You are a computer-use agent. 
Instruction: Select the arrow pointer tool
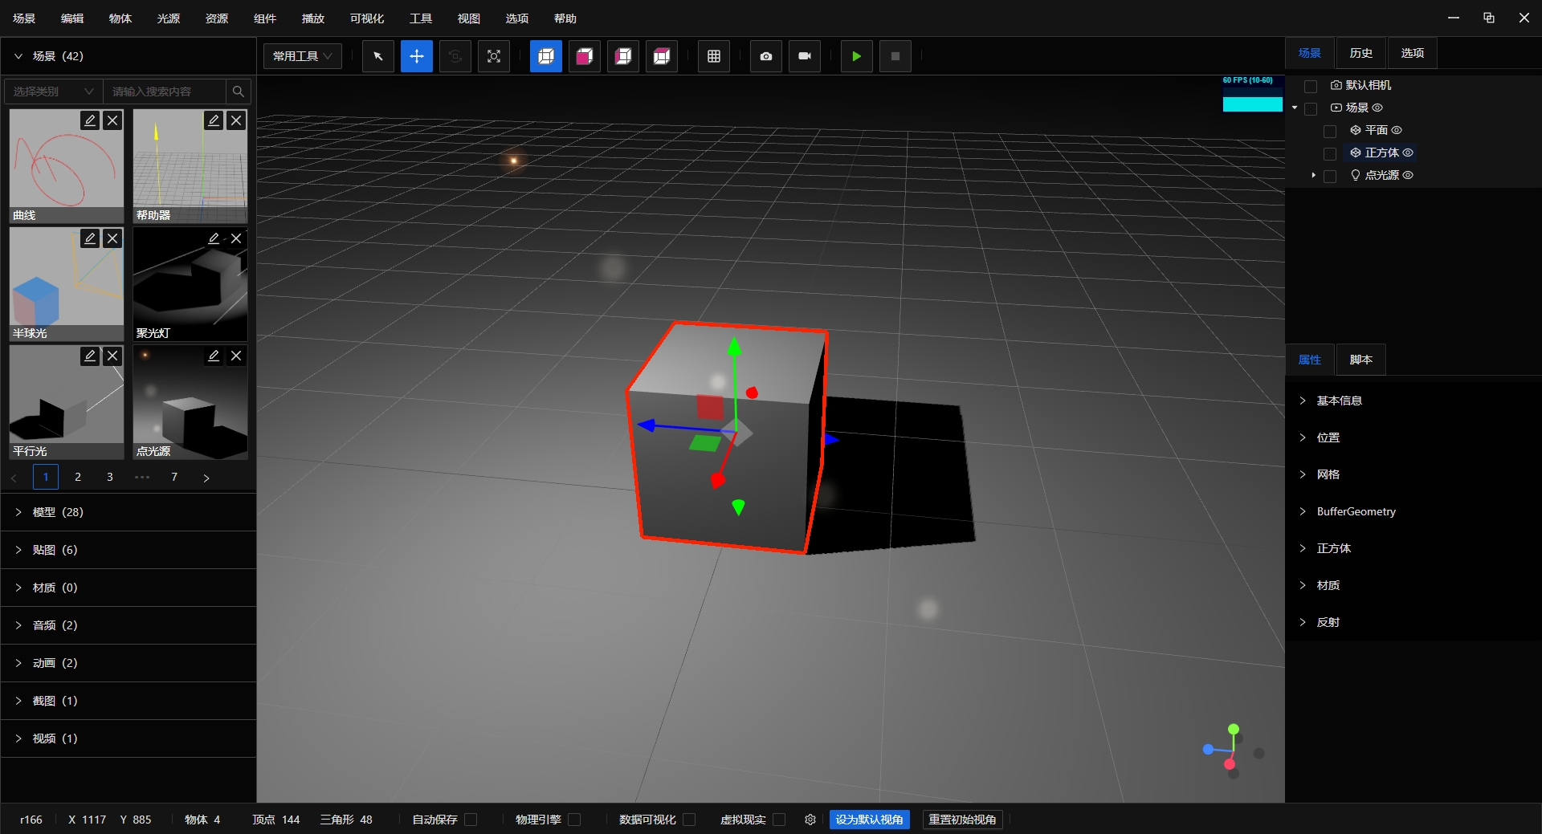pyautogui.click(x=377, y=56)
